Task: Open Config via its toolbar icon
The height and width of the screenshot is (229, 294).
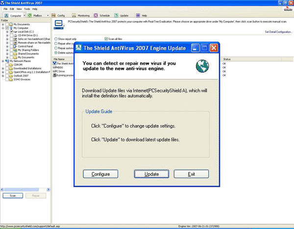Action: tap(53, 15)
